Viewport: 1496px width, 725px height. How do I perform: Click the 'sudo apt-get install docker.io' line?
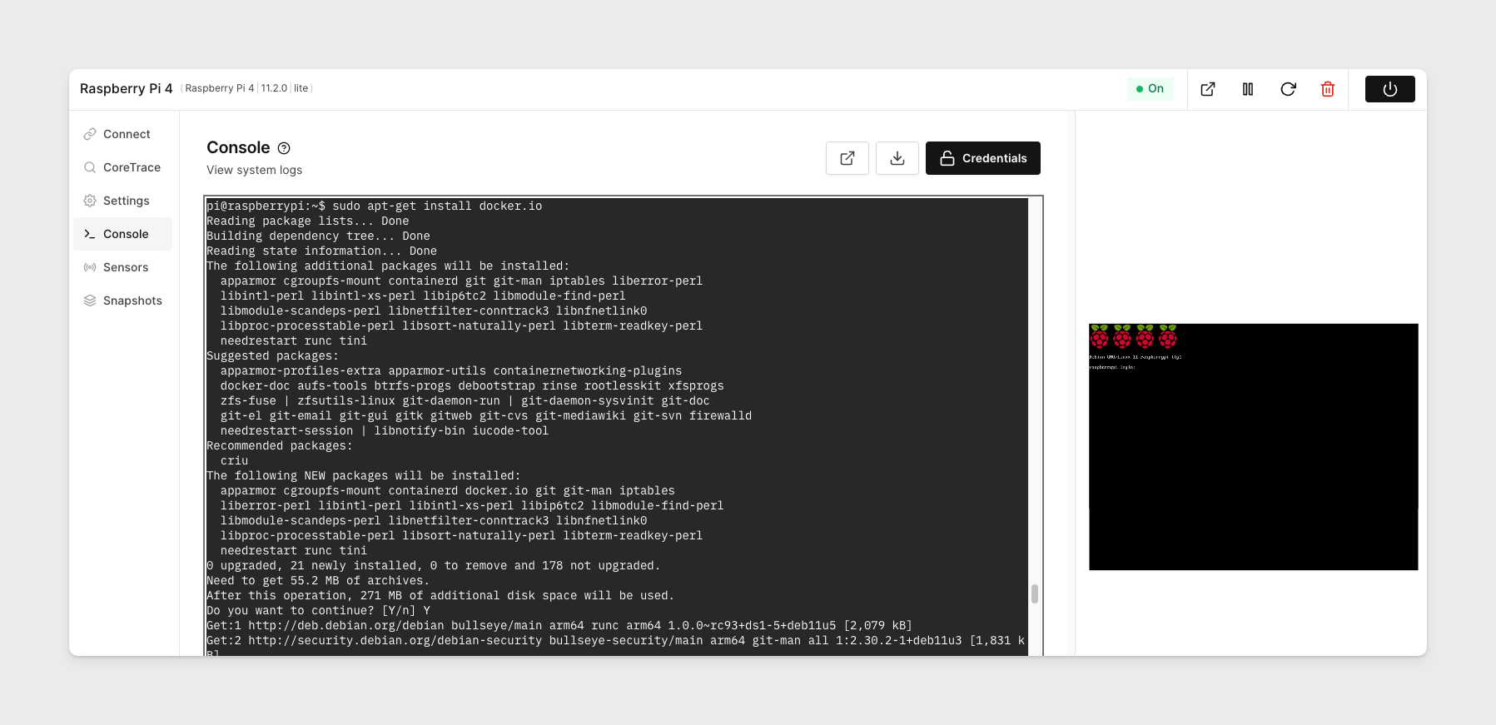(x=437, y=206)
